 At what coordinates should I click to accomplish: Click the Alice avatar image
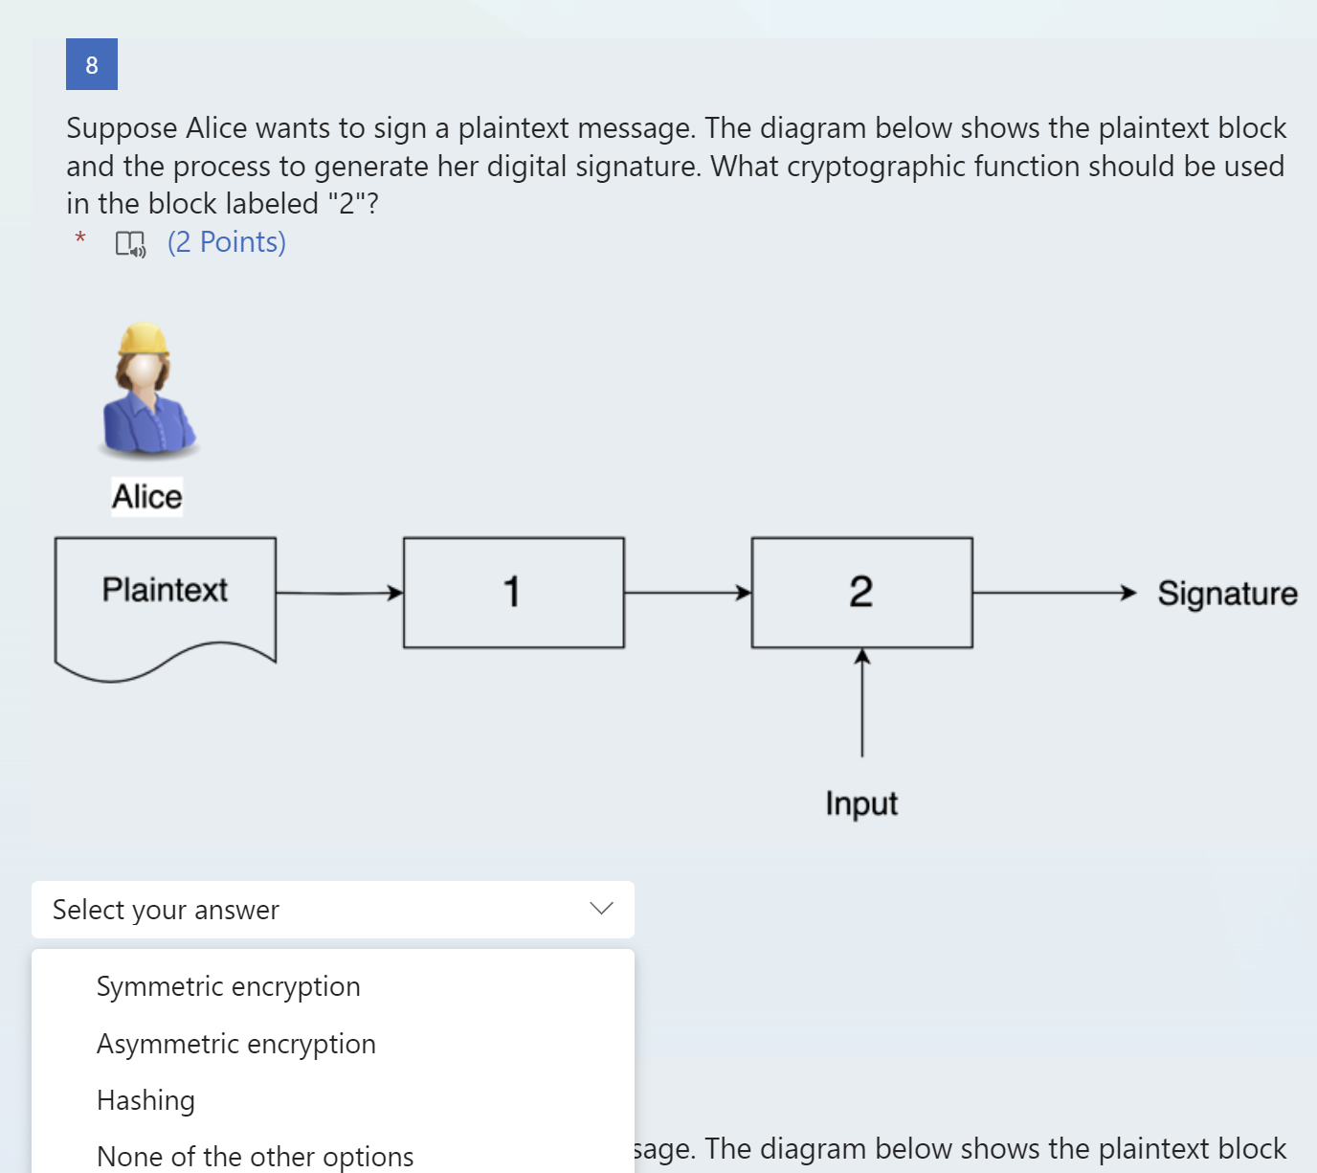point(147,393)
